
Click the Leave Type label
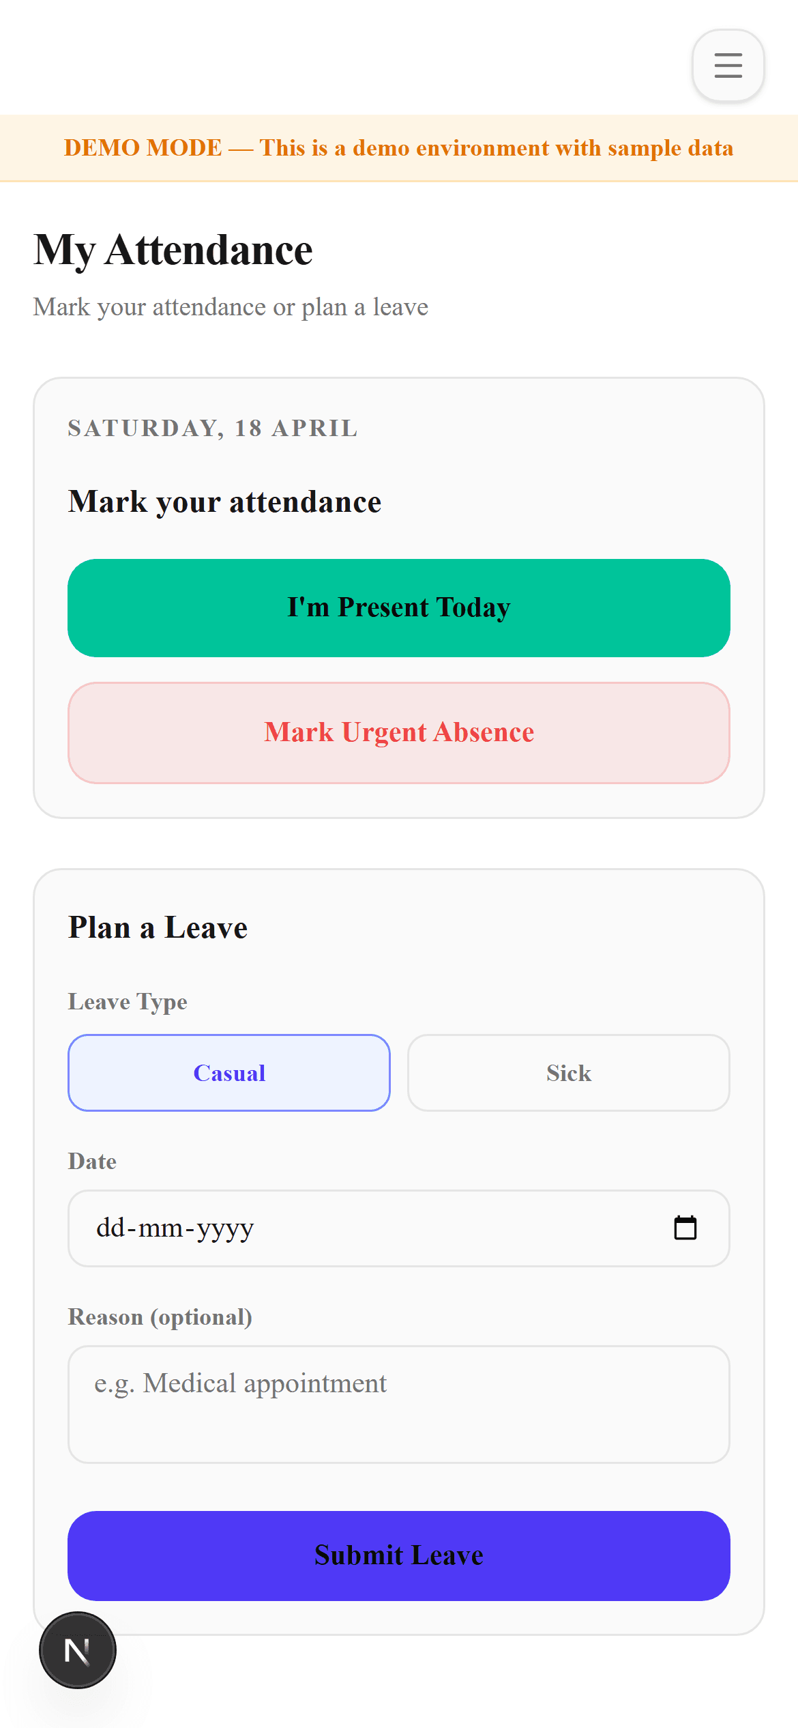(x=128, y=1001)
